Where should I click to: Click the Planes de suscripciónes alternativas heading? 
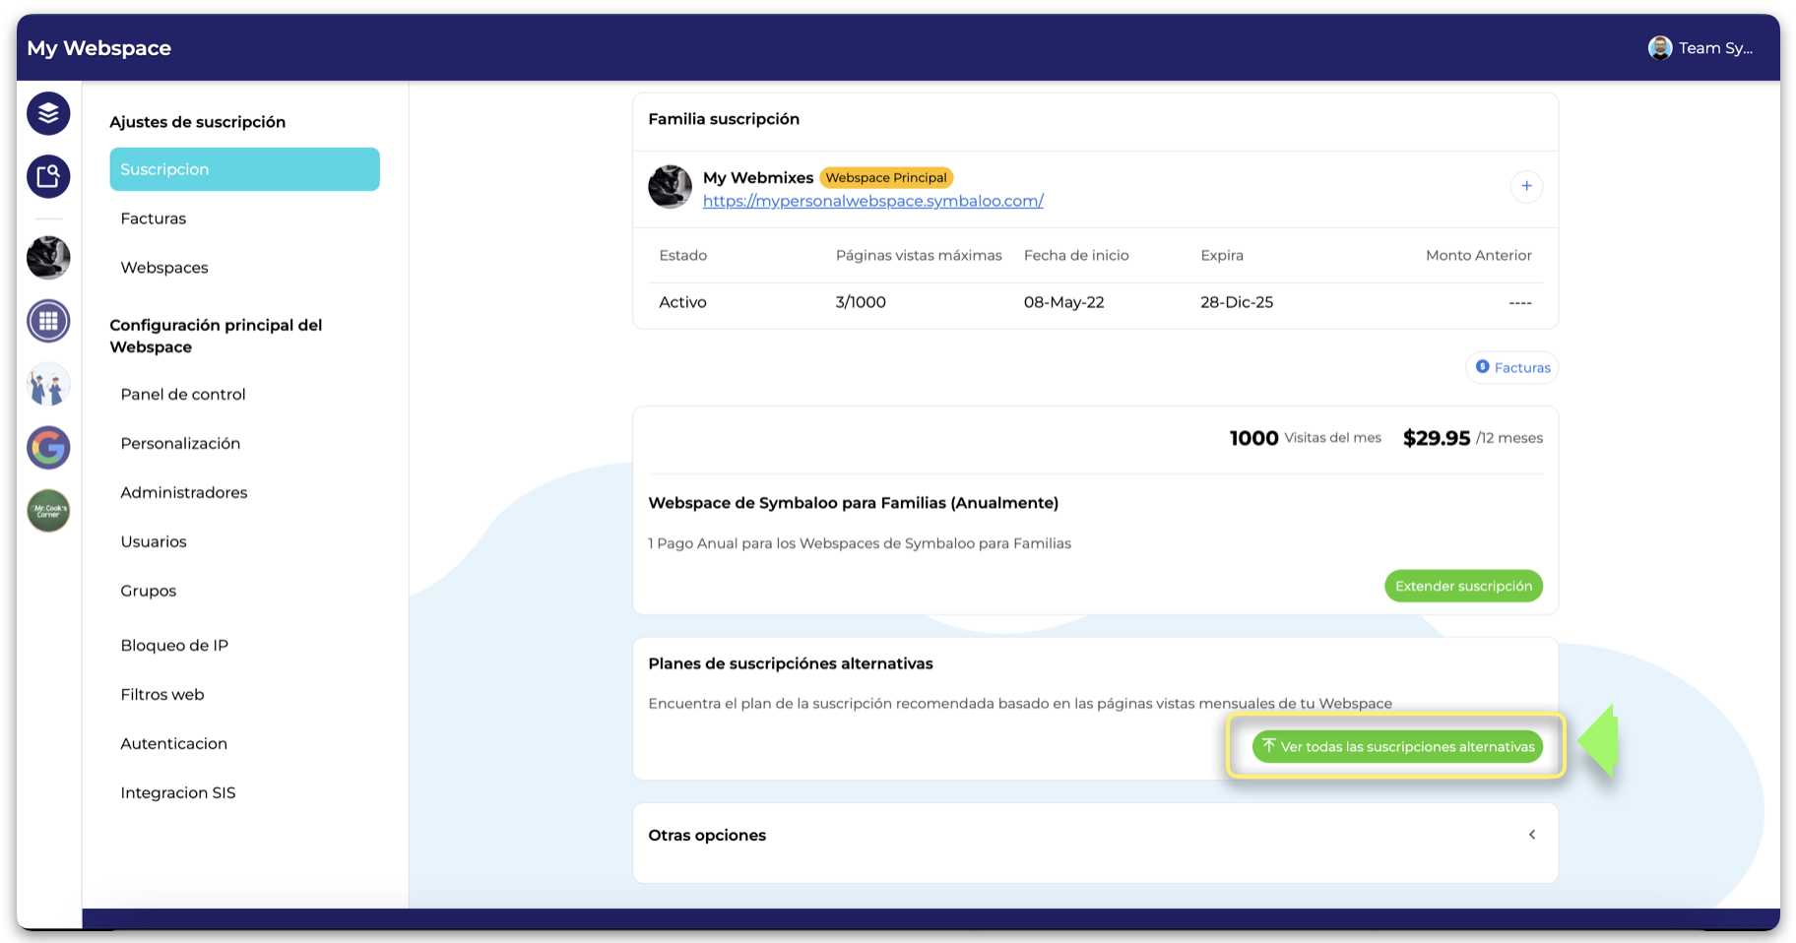point(791,663)
